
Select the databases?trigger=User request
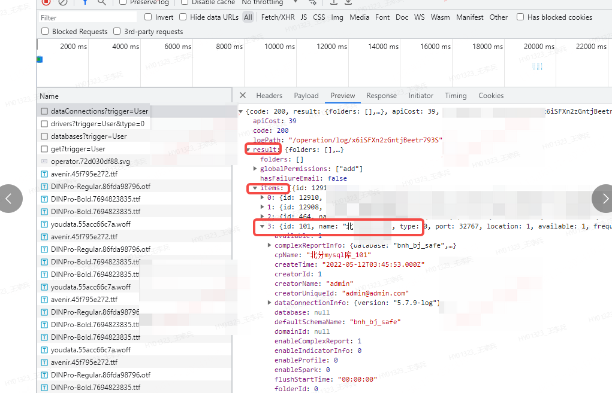pos(135,136)
